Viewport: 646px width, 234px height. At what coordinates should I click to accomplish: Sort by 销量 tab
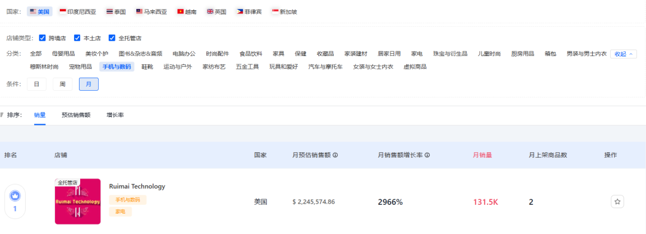[x=39, y=115]
